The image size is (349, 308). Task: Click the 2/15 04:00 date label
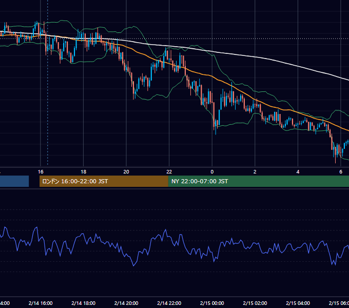(298, 303)
